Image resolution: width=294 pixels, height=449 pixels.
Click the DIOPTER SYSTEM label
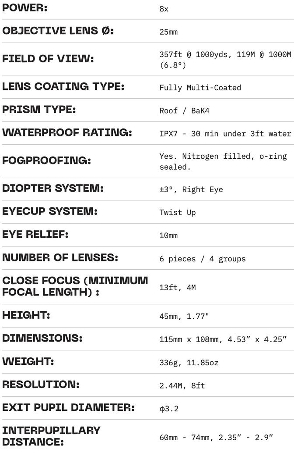pos(53,189)
